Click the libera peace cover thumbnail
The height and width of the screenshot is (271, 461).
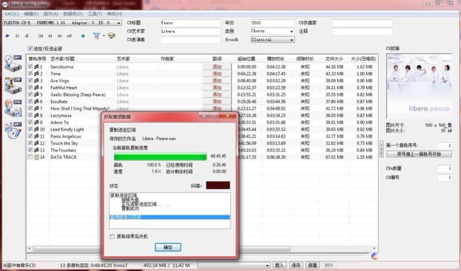pyautogui.click(x=419, y=86)
